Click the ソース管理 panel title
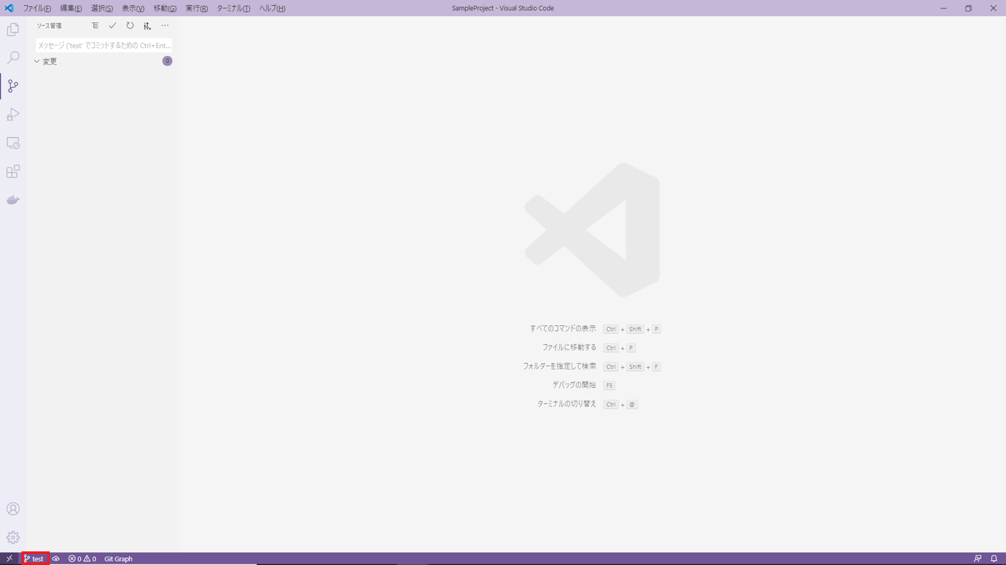This screenshot has width=1006, height=565. (x=49, y=26)
